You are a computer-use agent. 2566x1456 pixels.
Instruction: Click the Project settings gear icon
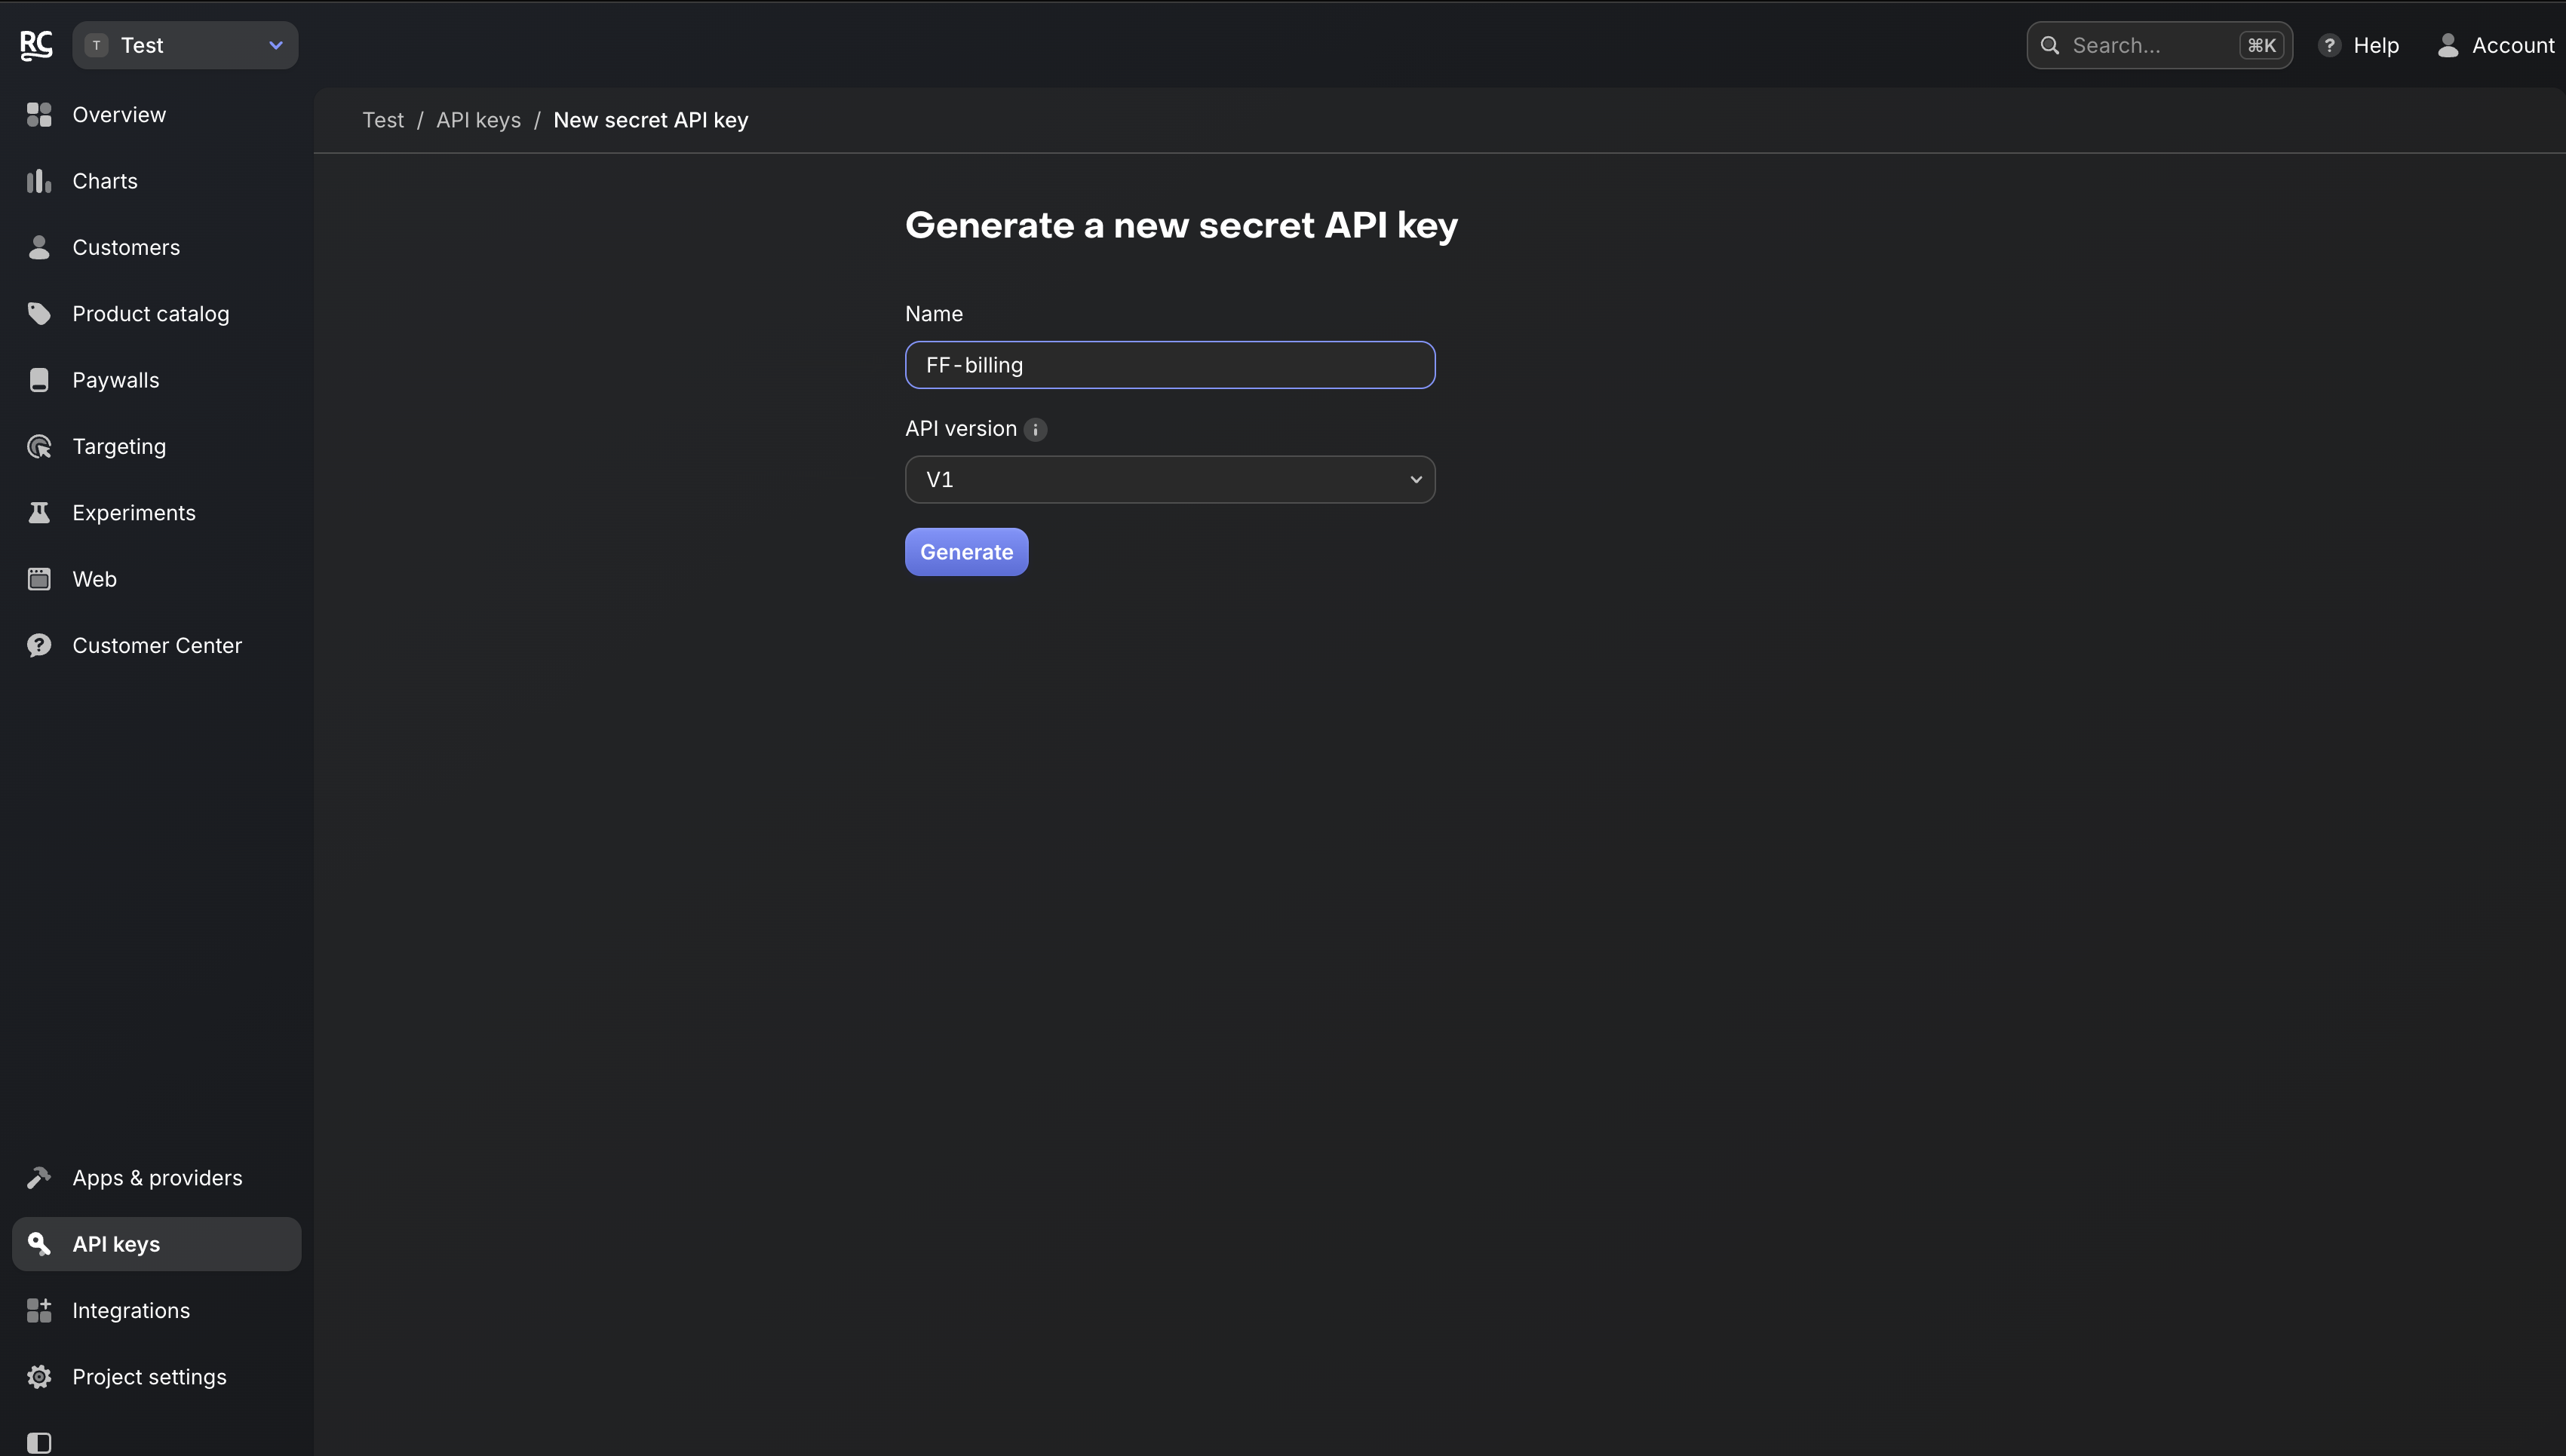coord(39,1377)
